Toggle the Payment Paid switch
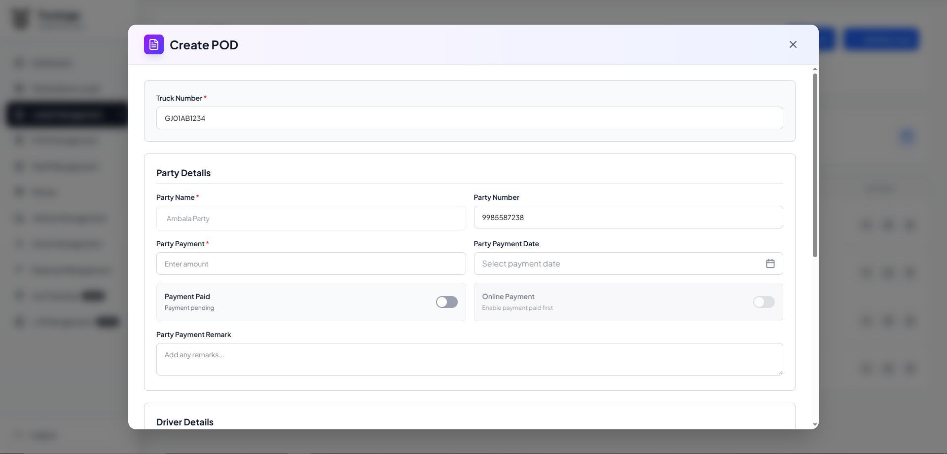 pyautogui.click(x=446, y=302)
